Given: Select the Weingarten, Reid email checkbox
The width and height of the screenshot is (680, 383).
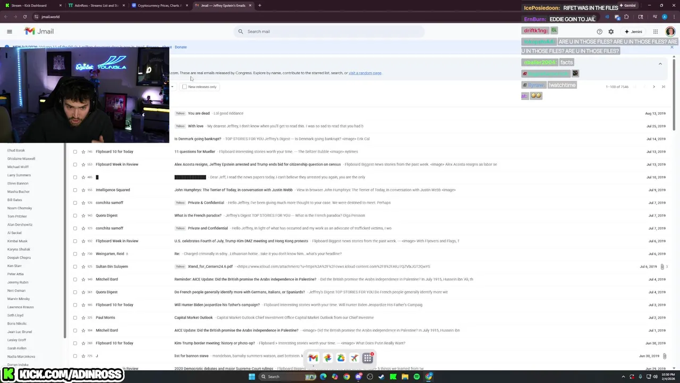Looking at the screenshot, I should pos(75,254).
